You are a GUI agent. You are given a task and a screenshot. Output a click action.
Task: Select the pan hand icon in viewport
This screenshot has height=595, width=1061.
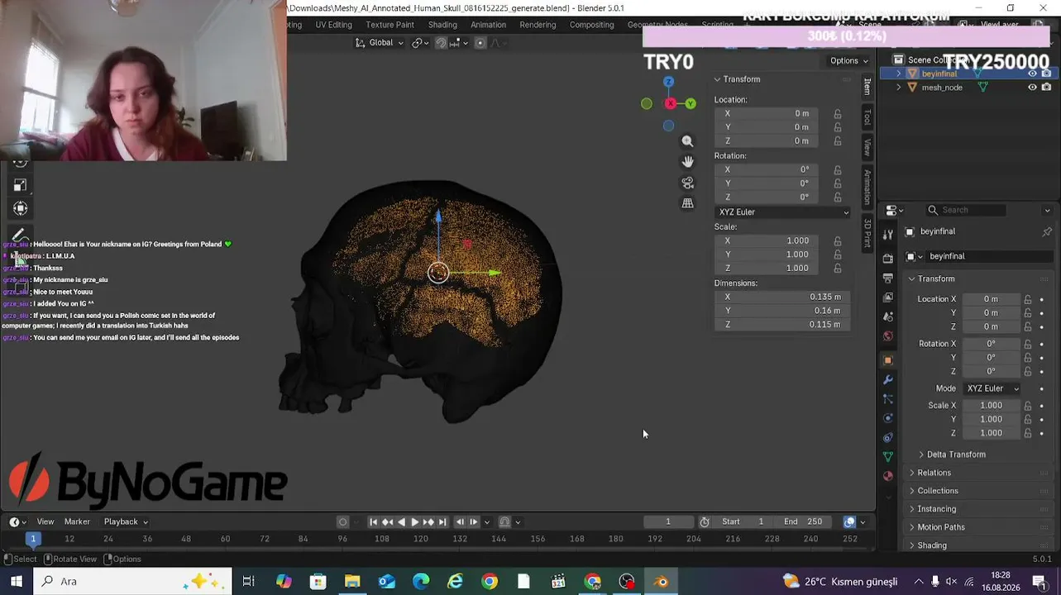point(687,162)
